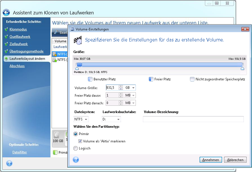Click the 100 GB disk drive icon

tap(58, 135)
